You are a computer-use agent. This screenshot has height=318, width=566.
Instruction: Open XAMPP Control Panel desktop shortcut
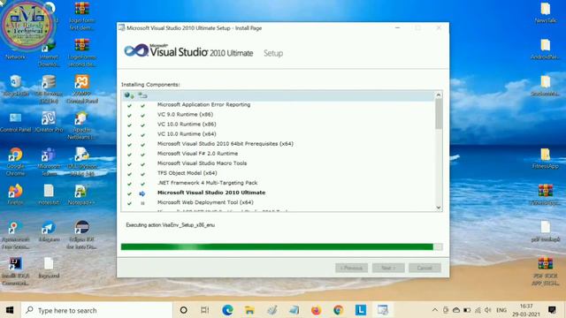click(82, 89)
